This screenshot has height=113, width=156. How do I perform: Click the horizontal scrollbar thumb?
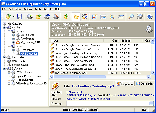pyautogui.click(x=80, y=77)
